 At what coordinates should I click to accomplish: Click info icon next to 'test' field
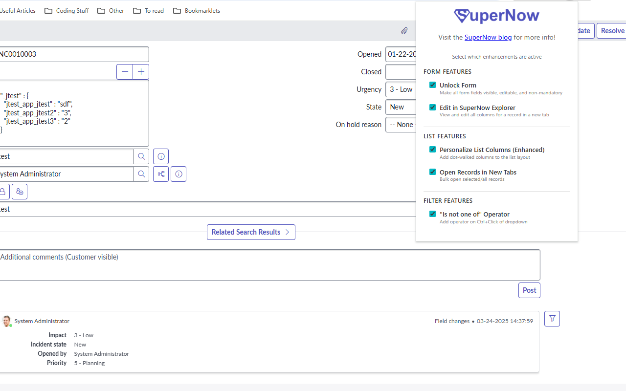(161, 156)
